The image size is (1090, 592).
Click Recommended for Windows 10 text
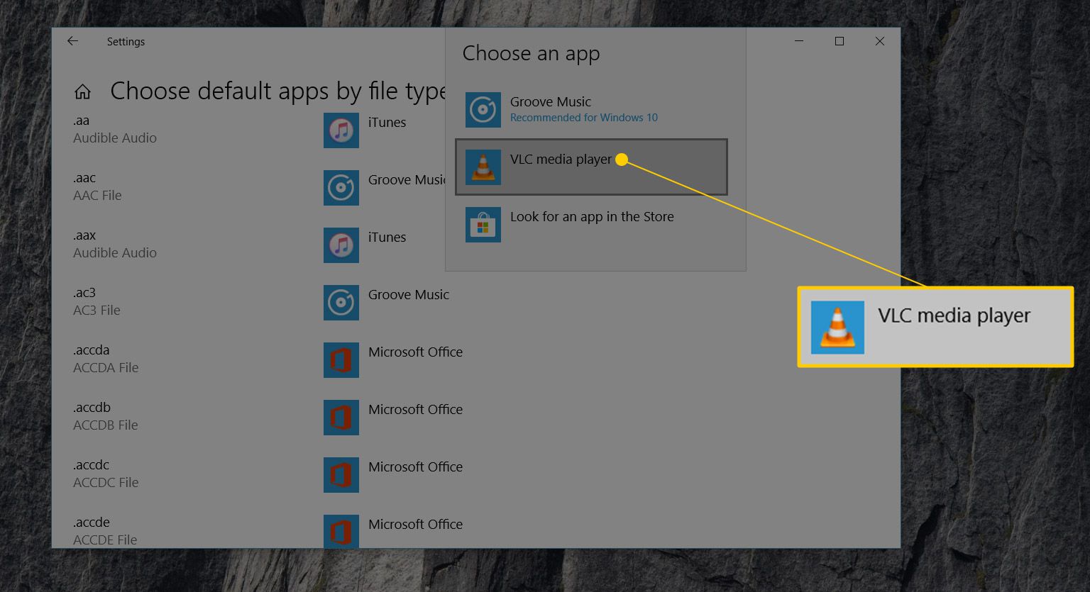584,118
